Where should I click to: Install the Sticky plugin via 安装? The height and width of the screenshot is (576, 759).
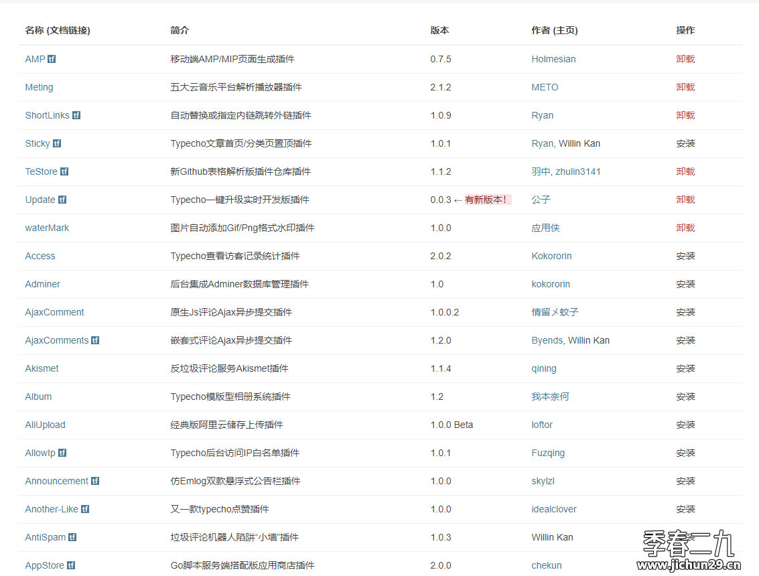point(685,143)
